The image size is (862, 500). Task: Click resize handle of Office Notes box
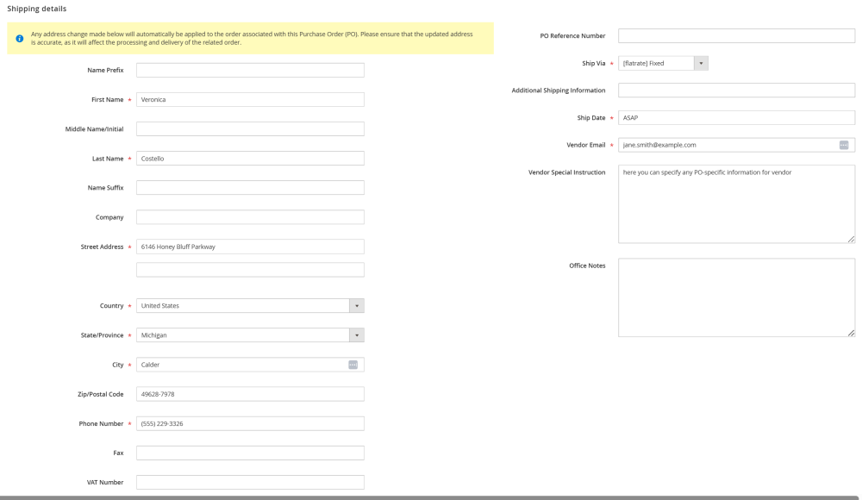tap(851, 333)
